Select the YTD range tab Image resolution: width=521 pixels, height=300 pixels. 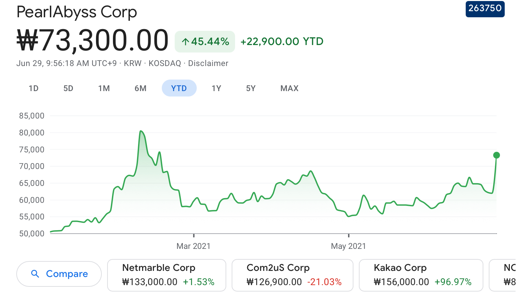pyautogui.click(x=179, y=88)
